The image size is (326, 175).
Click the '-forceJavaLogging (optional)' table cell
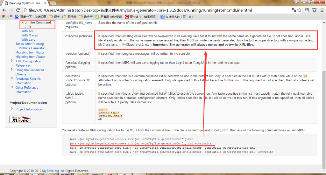(79, 65)
